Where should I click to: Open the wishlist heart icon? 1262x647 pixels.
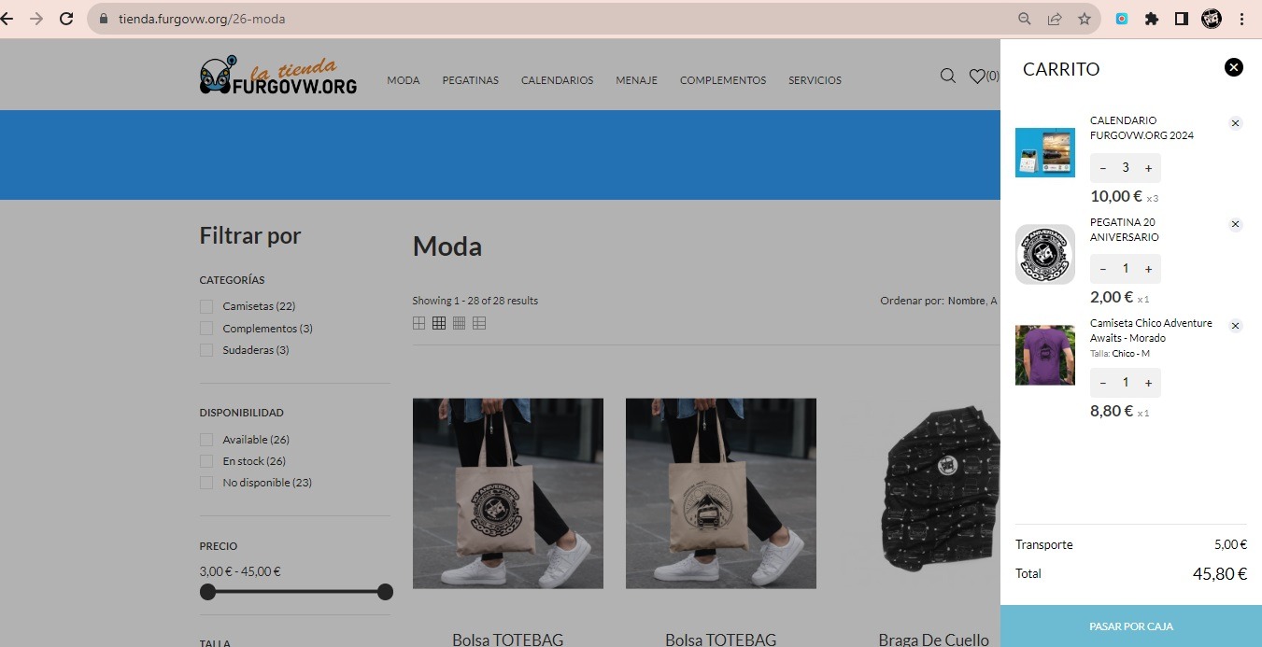(x=977, y=77)
